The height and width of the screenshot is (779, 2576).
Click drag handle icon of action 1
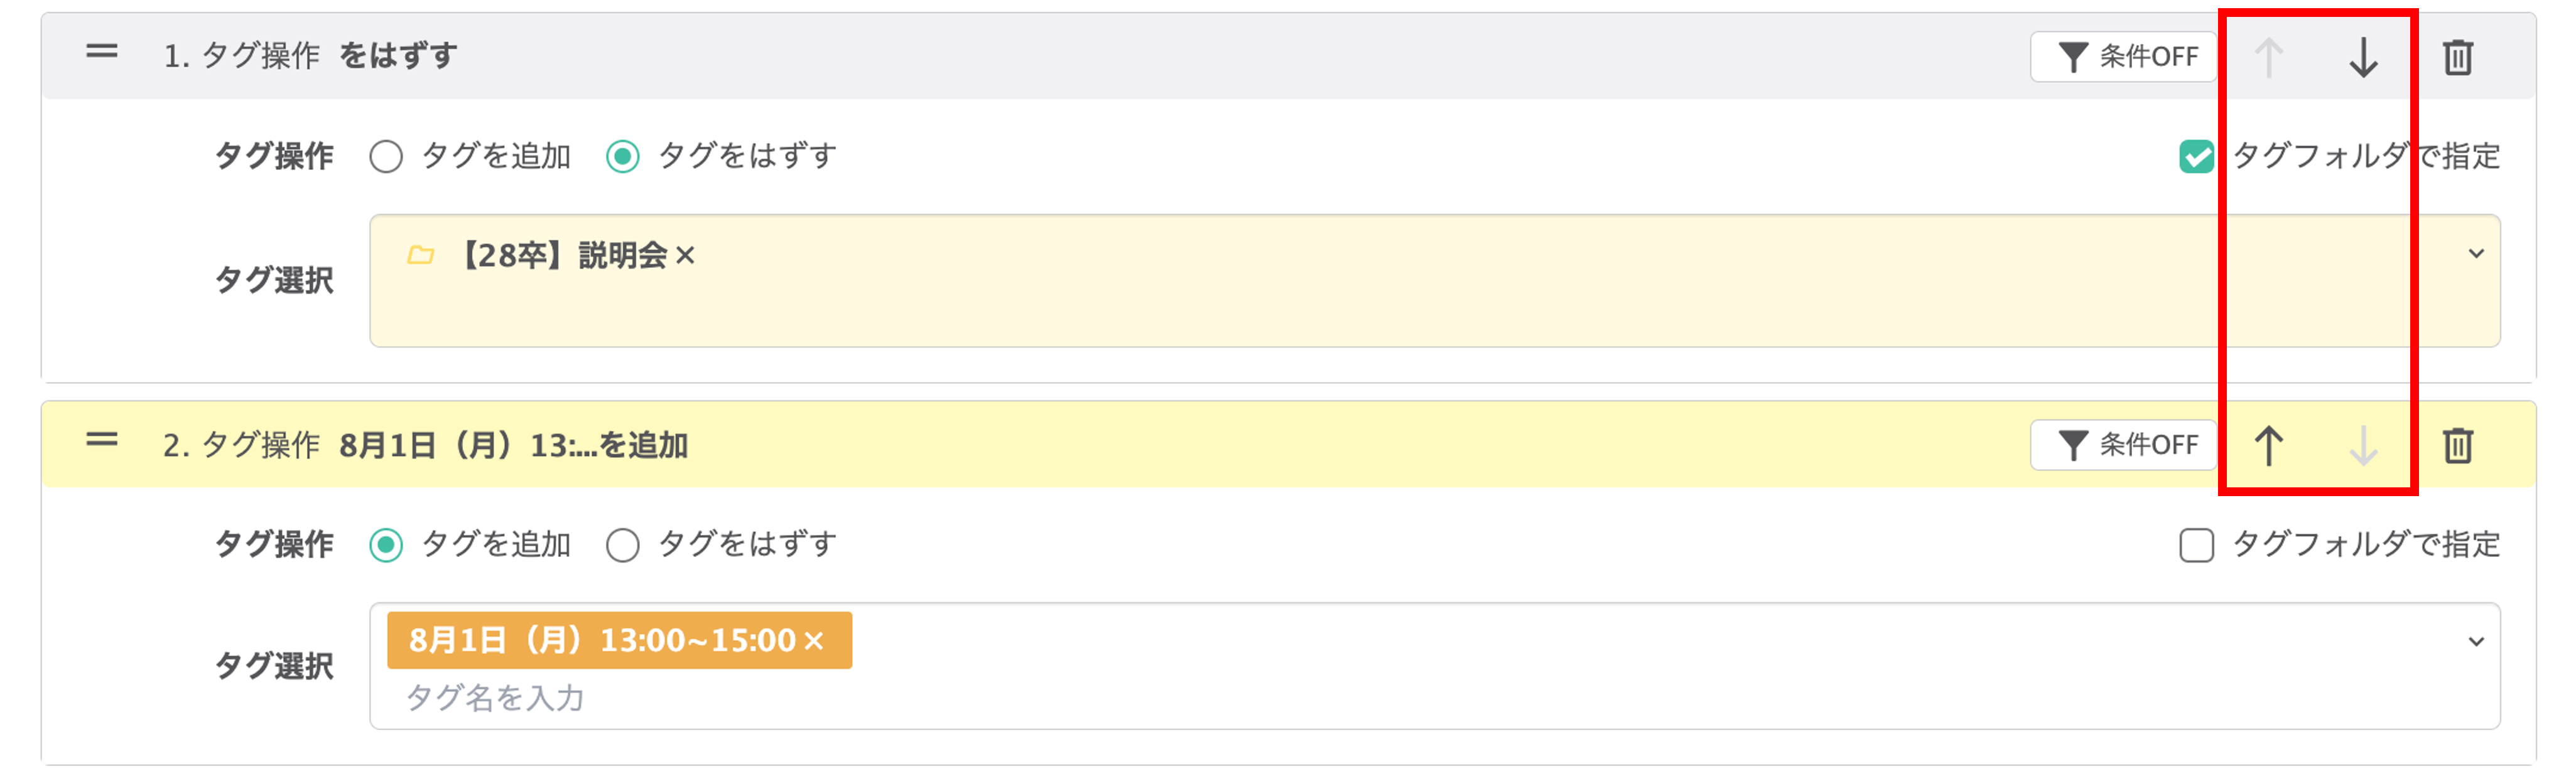[101, 52]
